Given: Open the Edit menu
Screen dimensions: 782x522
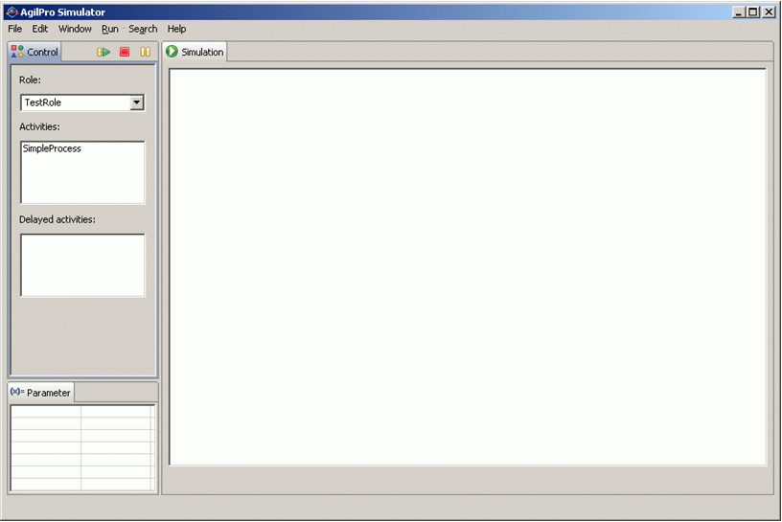Looking at the screenshot, I should tap(40, 29).
